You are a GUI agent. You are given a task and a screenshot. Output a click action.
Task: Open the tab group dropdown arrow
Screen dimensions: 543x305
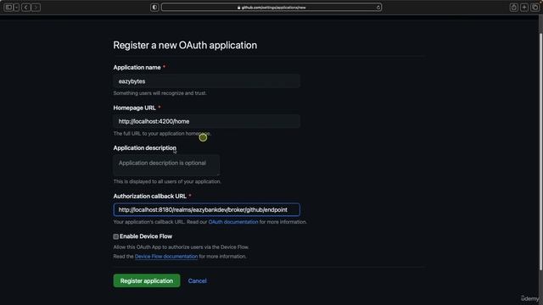17,8
